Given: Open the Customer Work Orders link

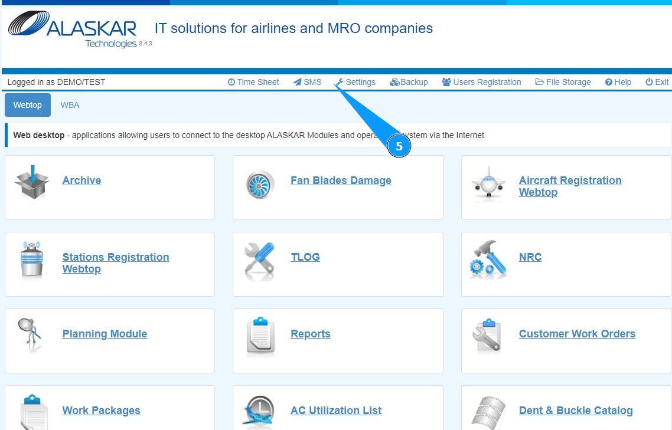Looking at the screenshot, I should pos(578,334).
